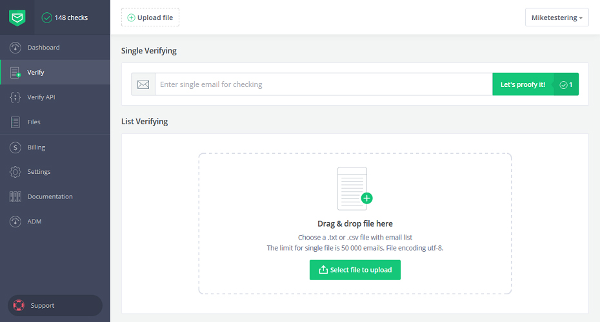Click the Documentation binders icon
Screen dimensions: 600x322
click(15, 196)
